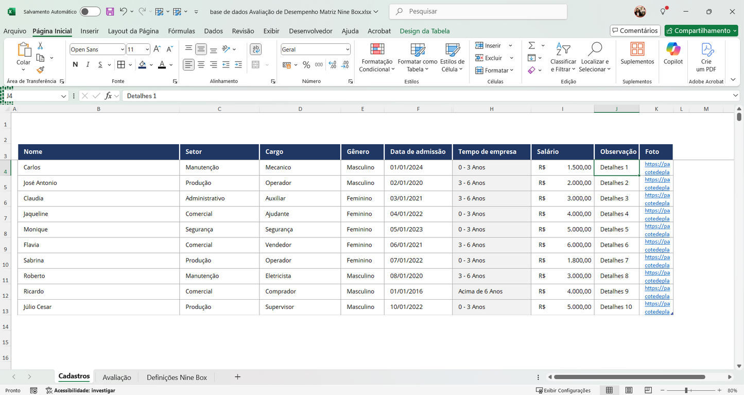Image resolution: width=744 pixels, height=395 pixels.
Task: Apply percent number format
Action: (306, 64)
